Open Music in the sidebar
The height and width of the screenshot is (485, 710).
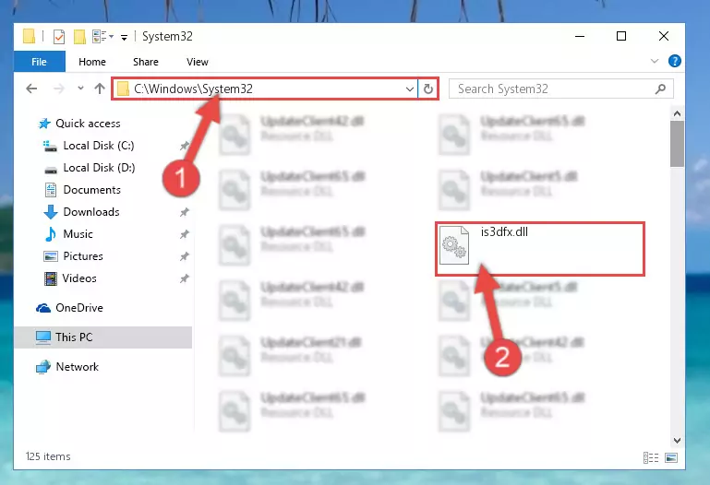[x=78, y=234]
